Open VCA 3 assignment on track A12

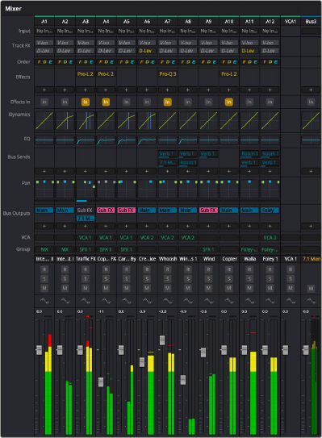270,238
